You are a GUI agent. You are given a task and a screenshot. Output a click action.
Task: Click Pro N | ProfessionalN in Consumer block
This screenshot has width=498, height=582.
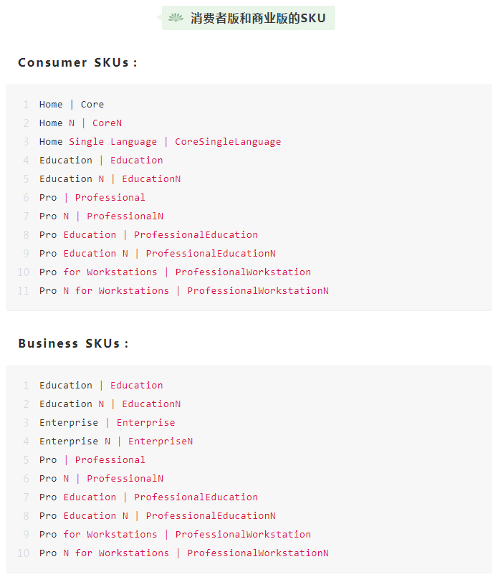[x=101, y=216]
